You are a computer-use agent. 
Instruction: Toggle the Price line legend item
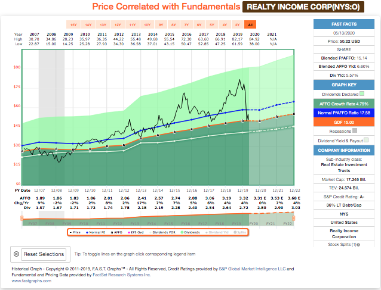pyautogui.click(x=75, y=232)
